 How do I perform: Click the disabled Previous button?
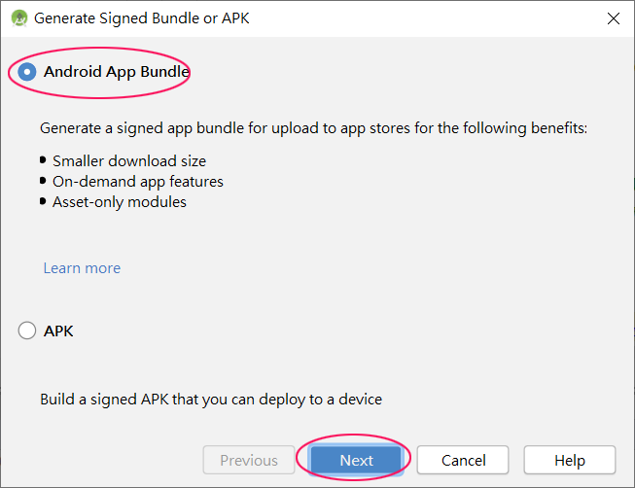point(249,460)
